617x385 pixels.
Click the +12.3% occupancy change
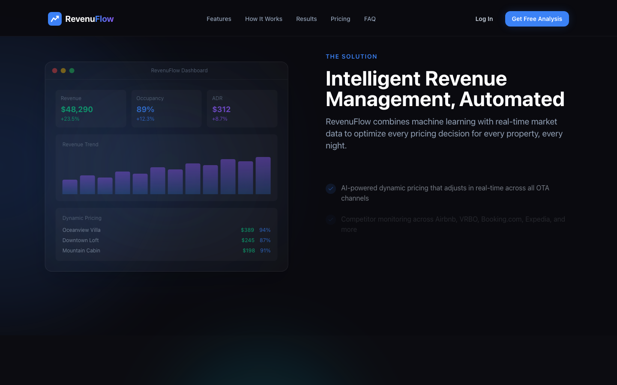145,119
